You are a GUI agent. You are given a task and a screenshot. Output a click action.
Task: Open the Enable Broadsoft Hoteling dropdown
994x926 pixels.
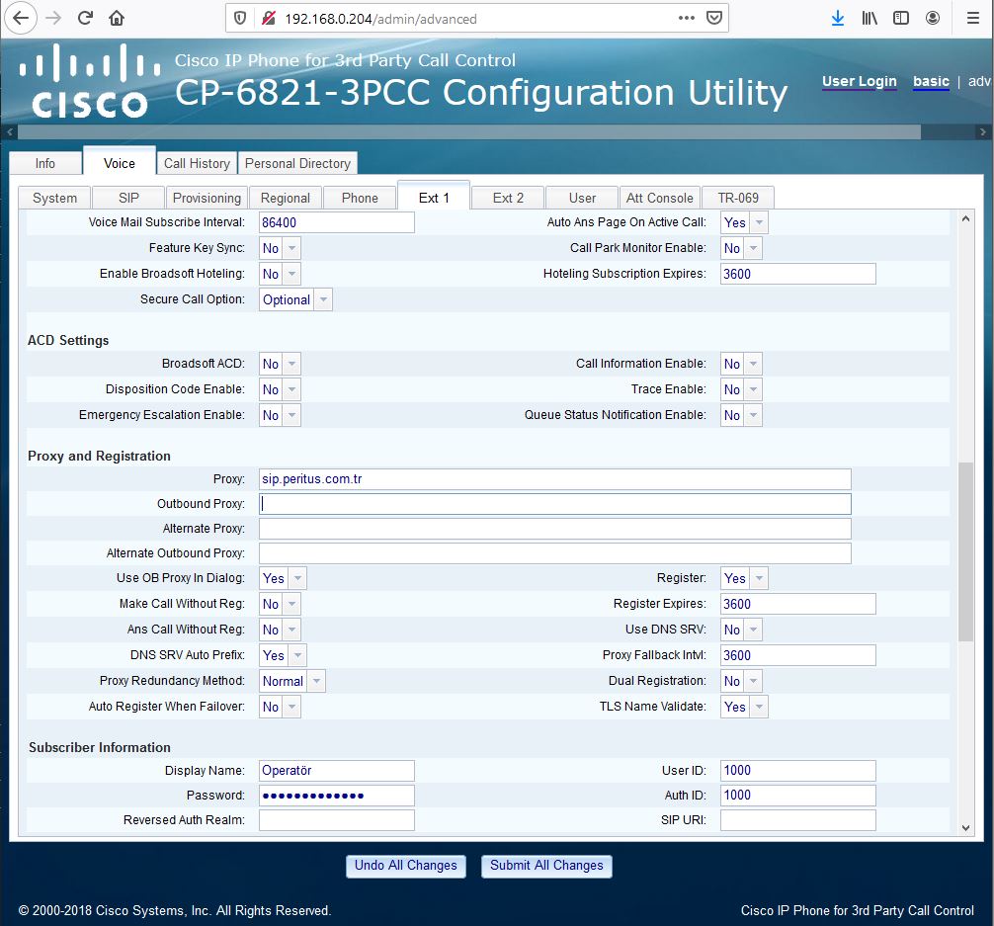click(x=280, y=274)
